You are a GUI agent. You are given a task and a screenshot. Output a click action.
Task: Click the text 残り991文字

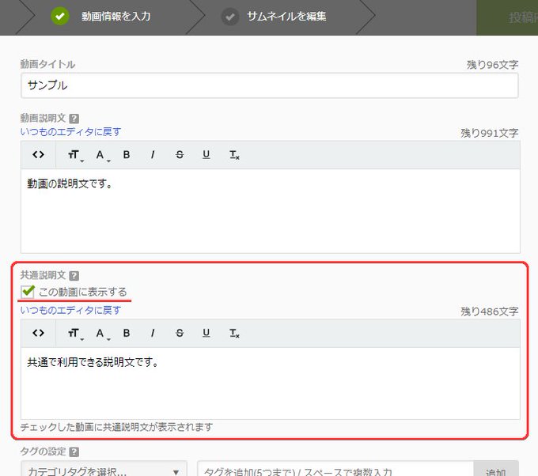click(x=489, y=133)
